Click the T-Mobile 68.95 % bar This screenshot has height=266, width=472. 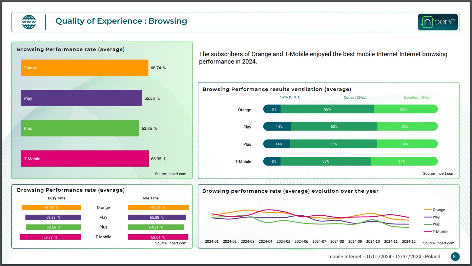tap(85, 159)
